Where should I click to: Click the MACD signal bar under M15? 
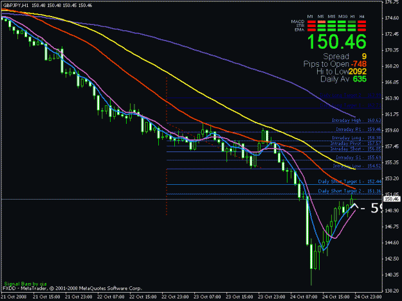click(x=331, y=22)
